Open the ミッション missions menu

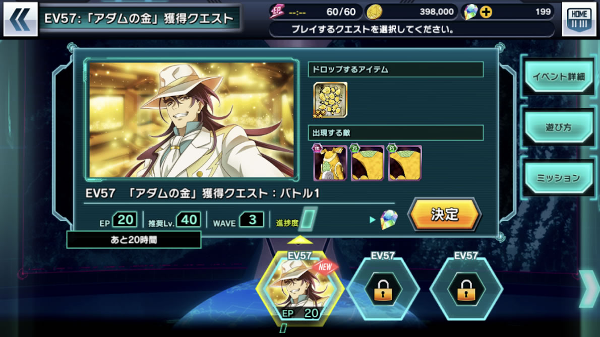559,178
